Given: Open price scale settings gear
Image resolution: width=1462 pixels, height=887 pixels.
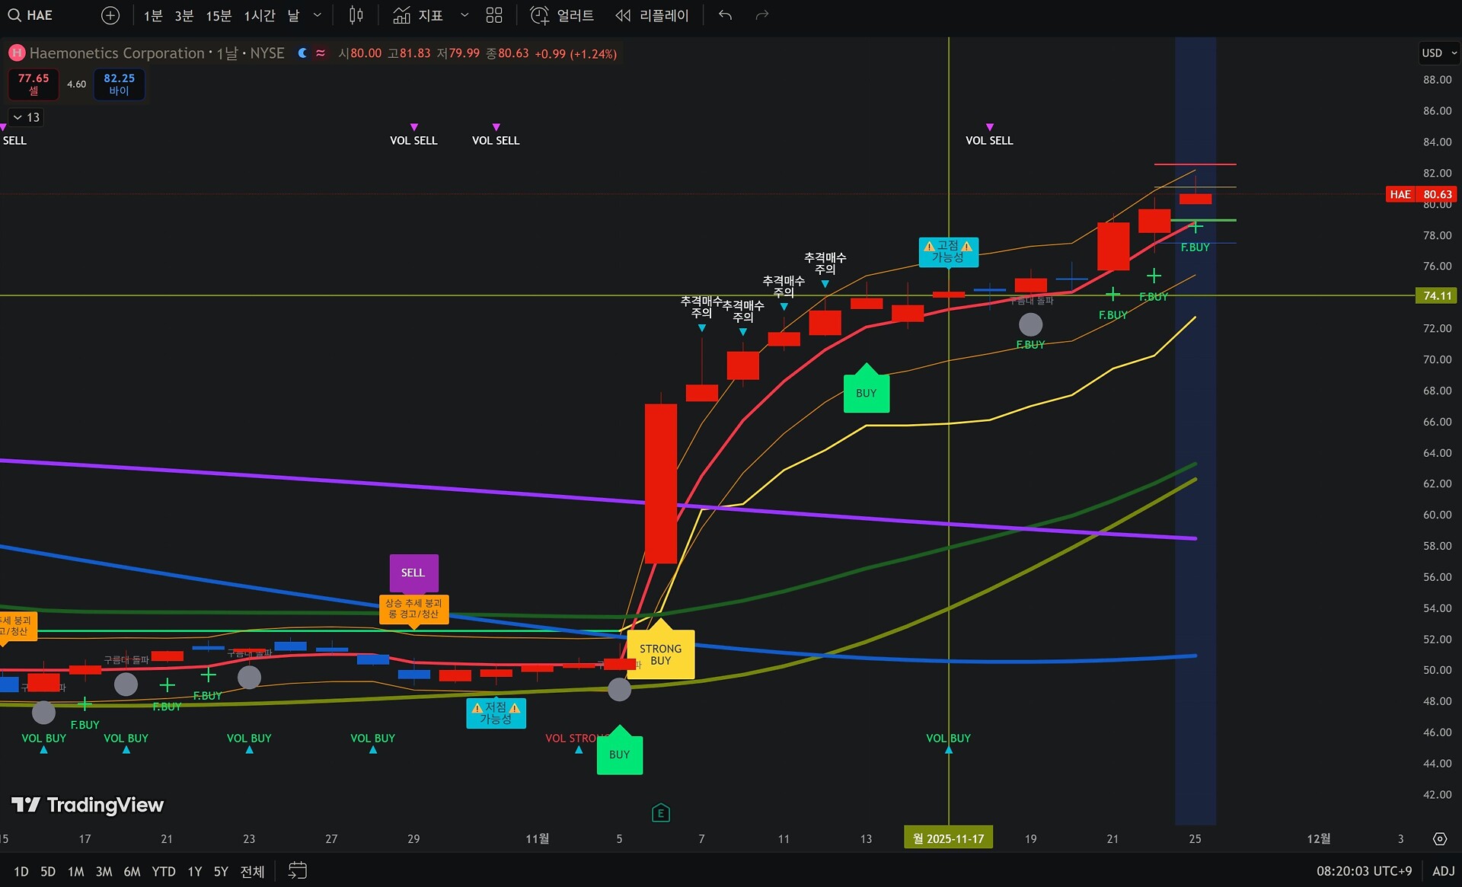Looking at the screenshot, I should [x=1439, y=838].
